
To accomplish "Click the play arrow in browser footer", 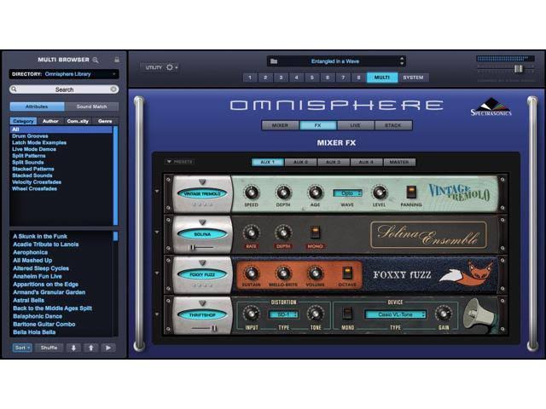I will click(108, 348).
